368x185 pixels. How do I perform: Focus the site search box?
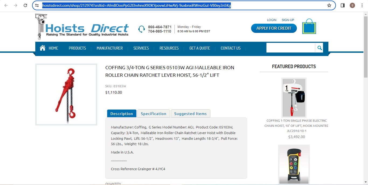pos(291,48)
